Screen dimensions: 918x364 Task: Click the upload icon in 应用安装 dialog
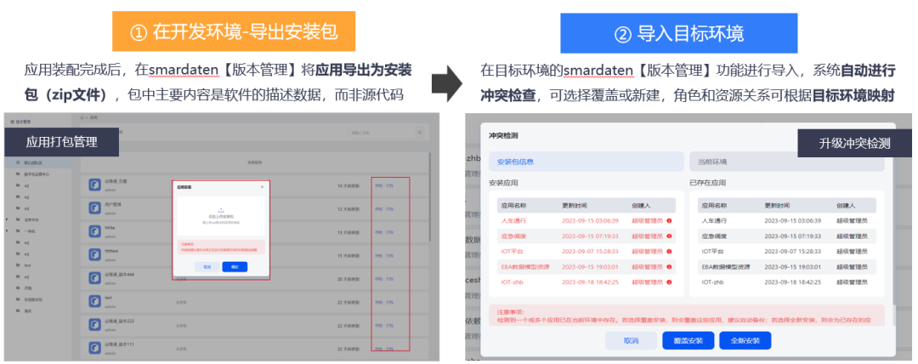(x=221, y=210)
